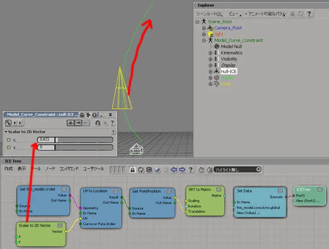Click the timer icon in ICE Tree toolbar

pyautogui.click(x=201, y=170)
